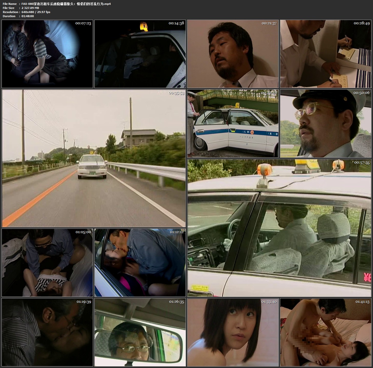Click the thumbnail timestamped 01:05:00
Viewport: 373px width, 368px height.
47,263
